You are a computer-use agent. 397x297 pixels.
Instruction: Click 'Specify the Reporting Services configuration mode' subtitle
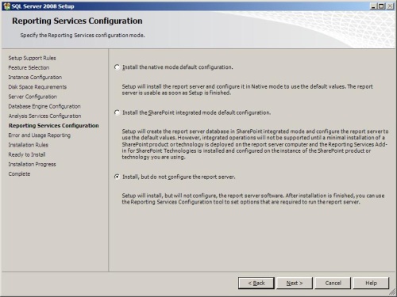click(83, 35)
